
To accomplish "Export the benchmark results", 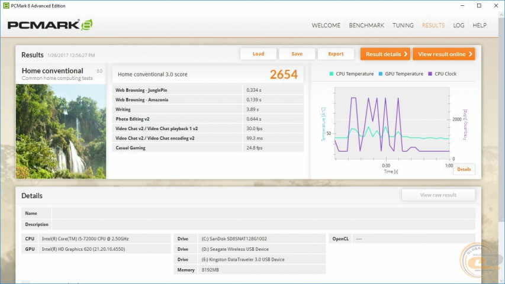I will 336,54.
